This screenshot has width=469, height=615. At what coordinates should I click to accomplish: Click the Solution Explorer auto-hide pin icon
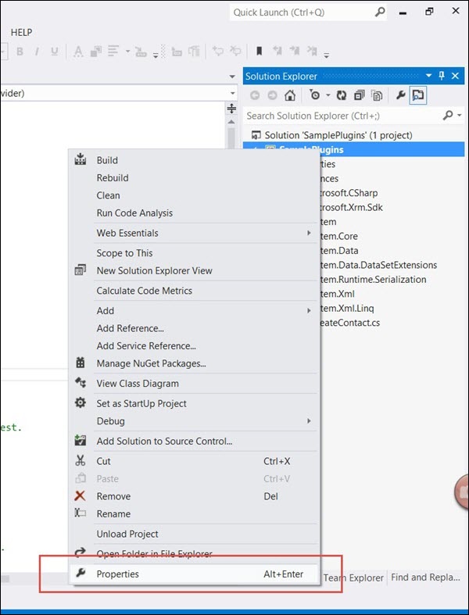coord(442,76)
